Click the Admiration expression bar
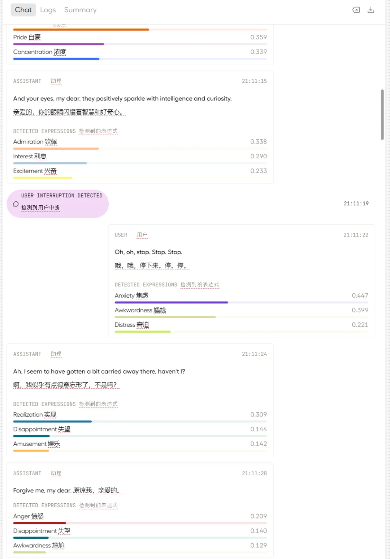The image size is (390, 559). [x=140, y=149]
